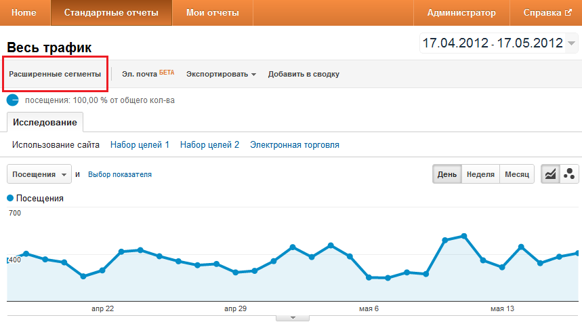Open the date range picker 17.04.2012 - 17.05.2012
Viewport: 582px width, 322px height.
499,43
